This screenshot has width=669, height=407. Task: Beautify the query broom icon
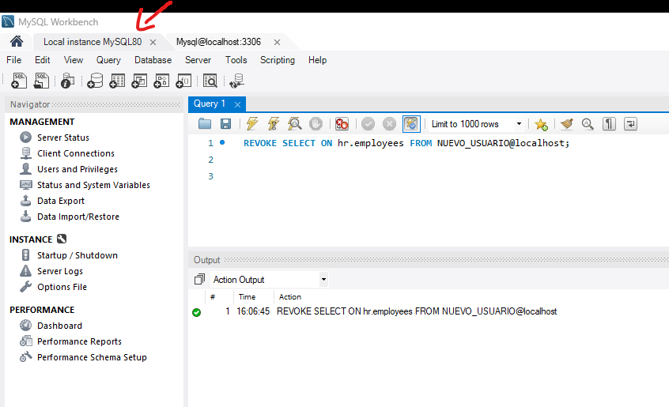point(567,124)
